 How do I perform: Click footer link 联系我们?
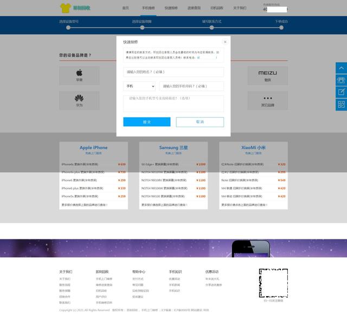coord(65,302)
